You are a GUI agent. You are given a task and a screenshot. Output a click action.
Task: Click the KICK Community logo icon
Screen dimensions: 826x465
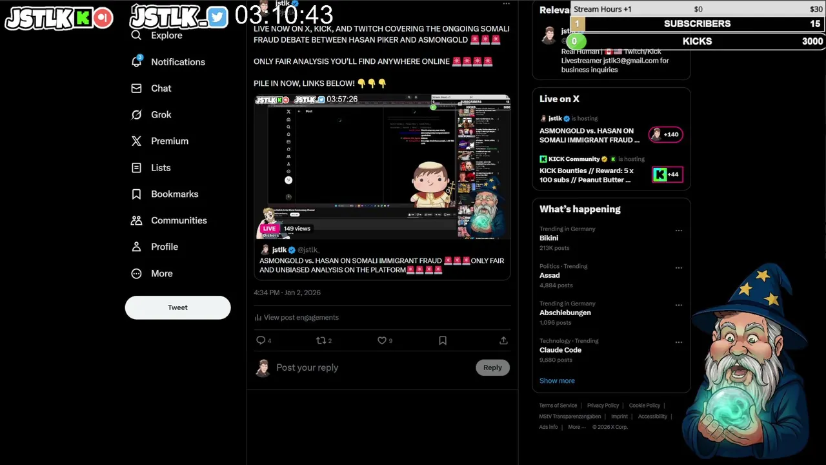tap(543, 159)
